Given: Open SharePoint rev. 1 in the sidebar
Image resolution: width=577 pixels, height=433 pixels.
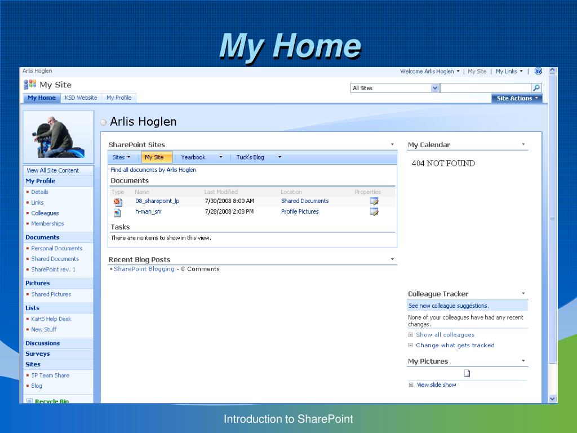Looking at the screenshot, I should pos(53,269).
